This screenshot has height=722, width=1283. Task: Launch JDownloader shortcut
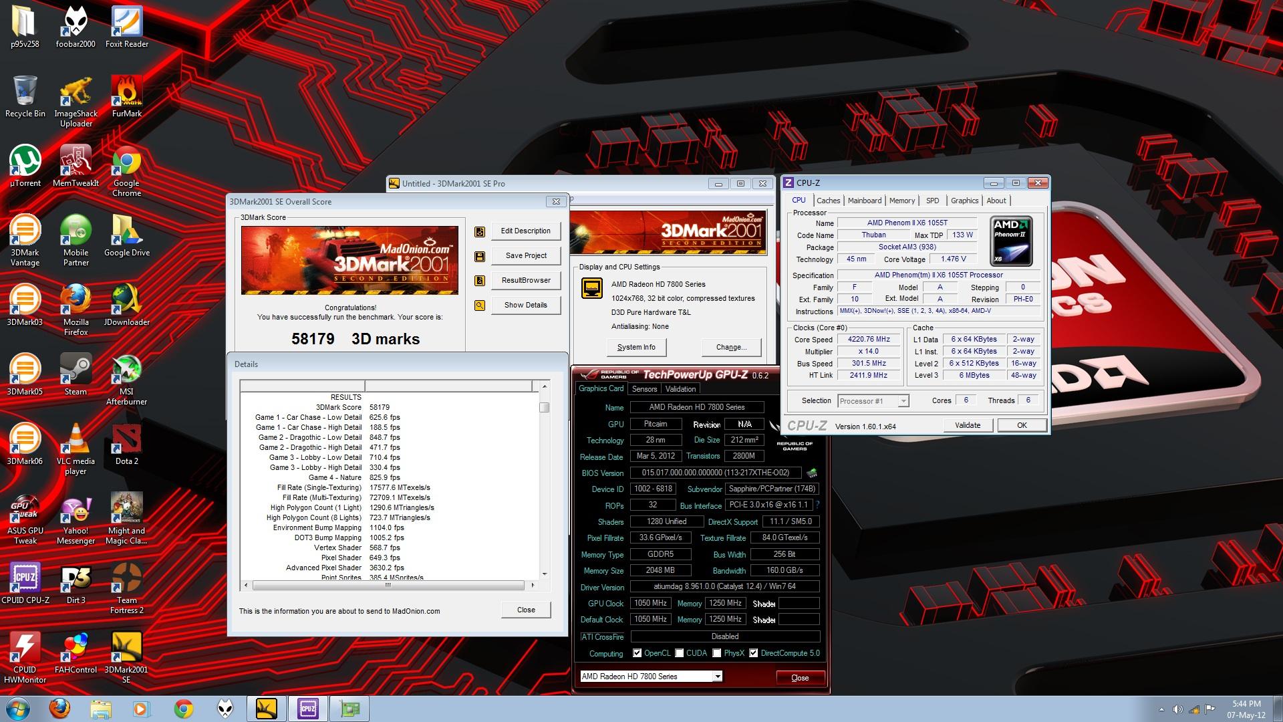coord(126,305)
